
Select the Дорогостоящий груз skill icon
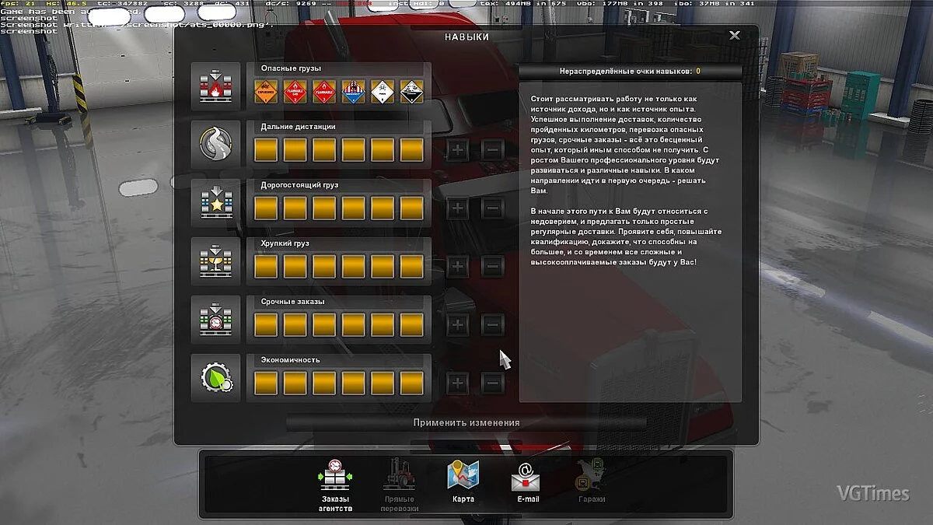[216, 203]
